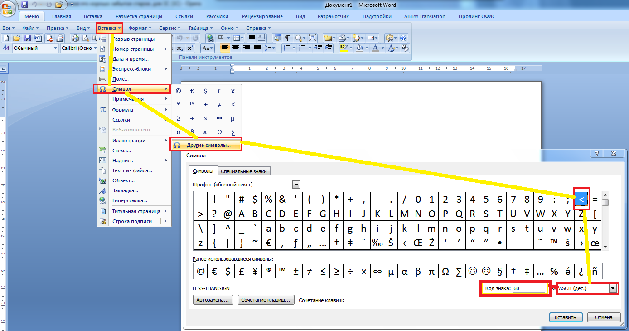Viewport: 629px width, 331px height.
Task: Click the blue Help question mark icon
Action: [403, 38]
